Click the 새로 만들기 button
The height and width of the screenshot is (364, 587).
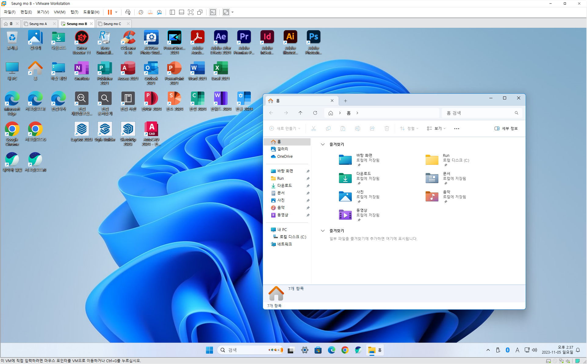click(285, 128)
